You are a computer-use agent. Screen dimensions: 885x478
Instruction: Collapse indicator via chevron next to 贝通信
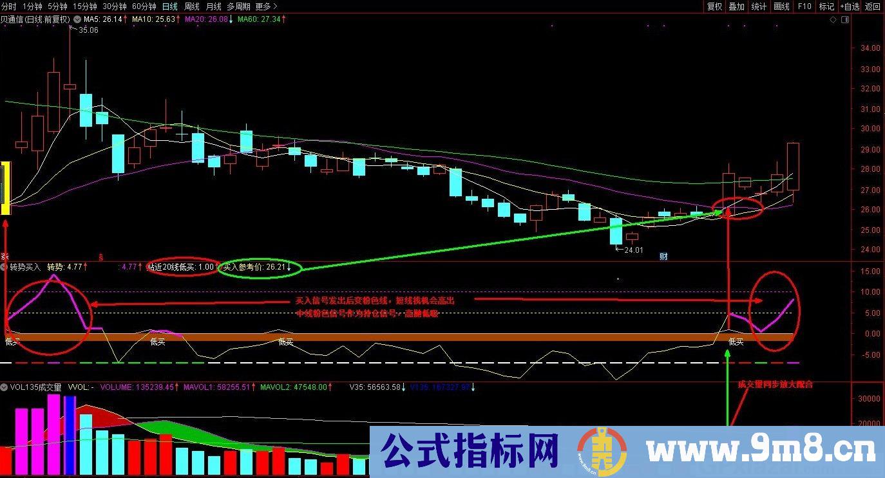pyautogui.click(x=77, y=19)
